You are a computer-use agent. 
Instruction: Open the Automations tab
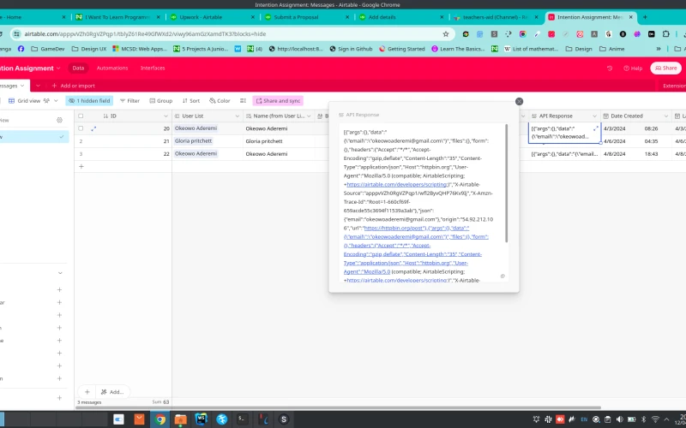[x=112, y=68]
